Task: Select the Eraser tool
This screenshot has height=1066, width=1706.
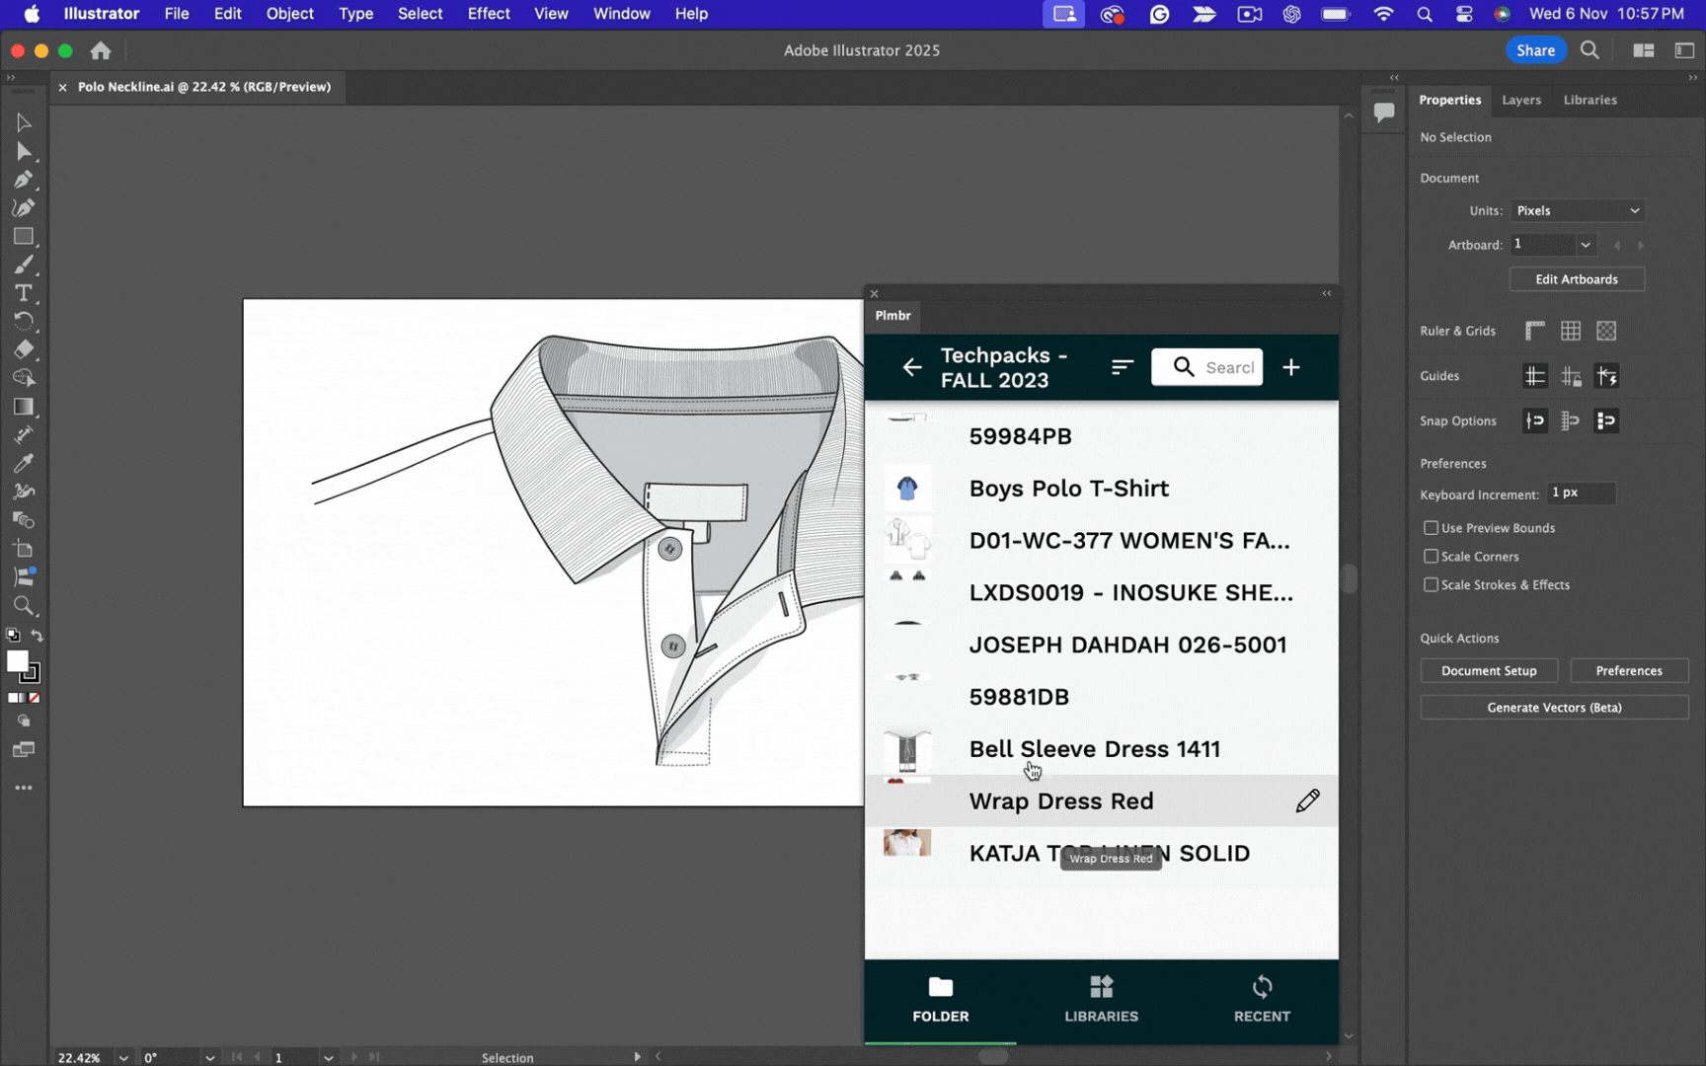Action: point(24,349)
